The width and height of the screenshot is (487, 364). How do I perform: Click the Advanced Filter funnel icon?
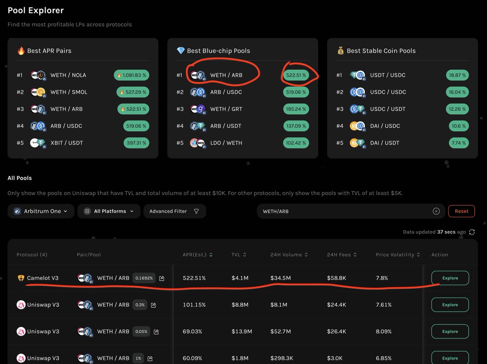[196, 211]
